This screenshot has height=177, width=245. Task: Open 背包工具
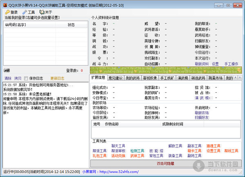pyautogui.click(x=156, y=156)
